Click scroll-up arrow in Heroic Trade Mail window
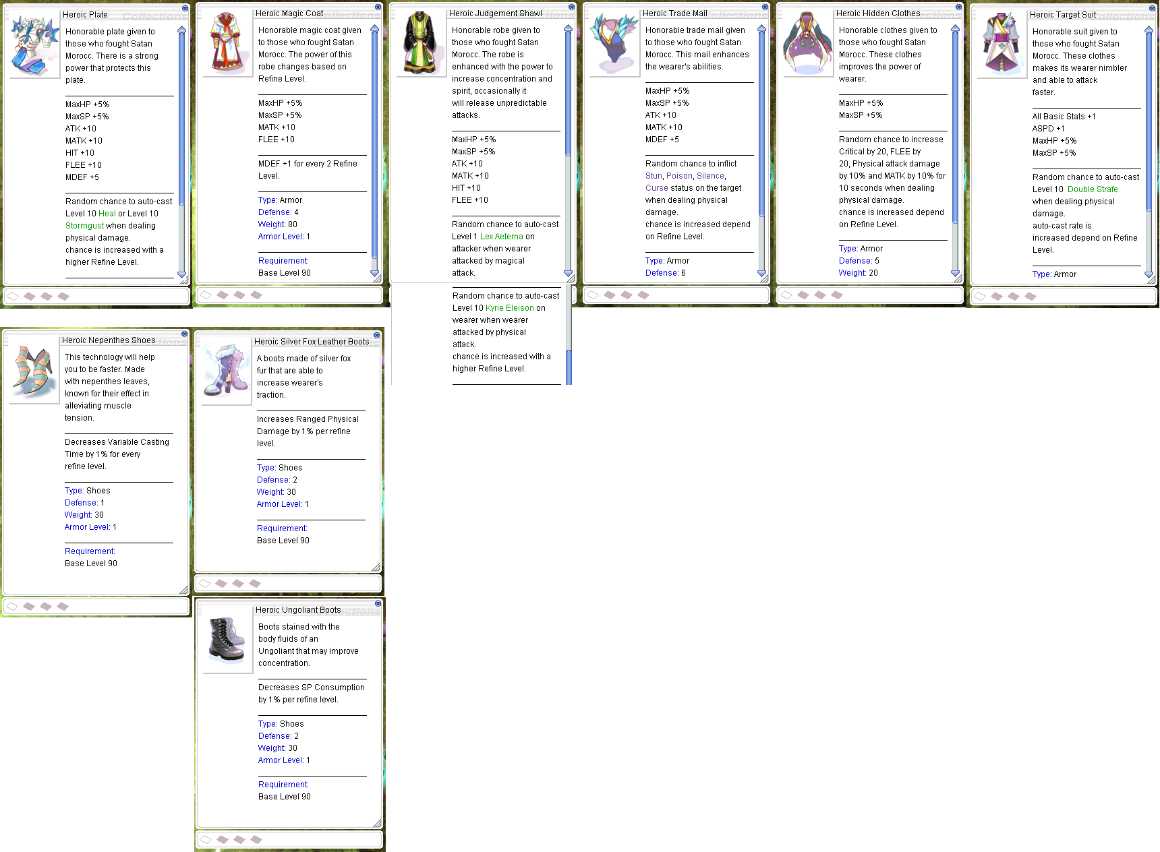Screen dimensions: 1160x852 coord(762,28)
